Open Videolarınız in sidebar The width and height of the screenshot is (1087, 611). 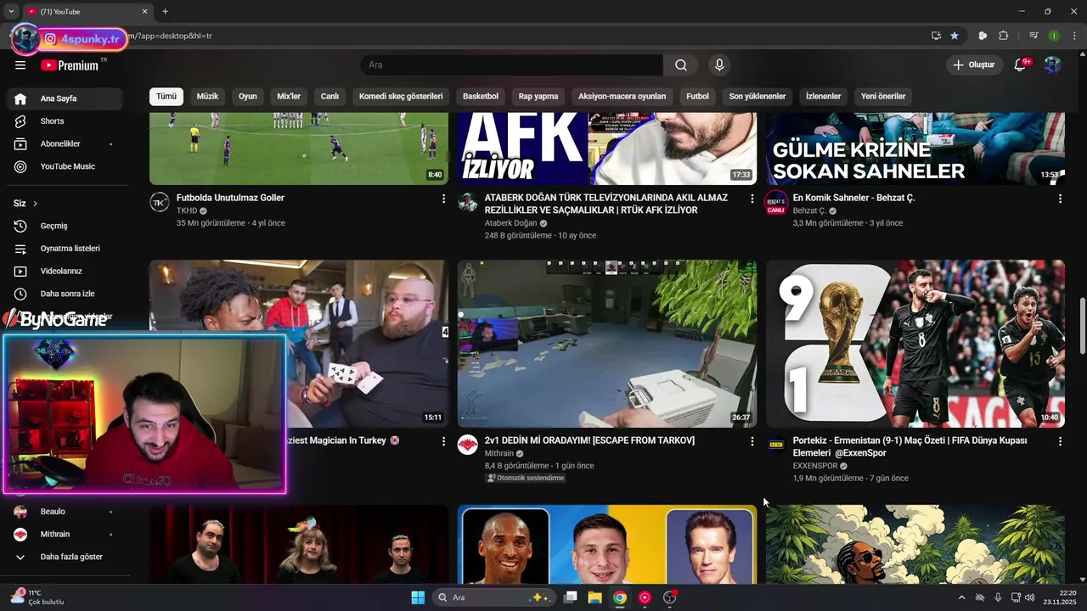65,272
